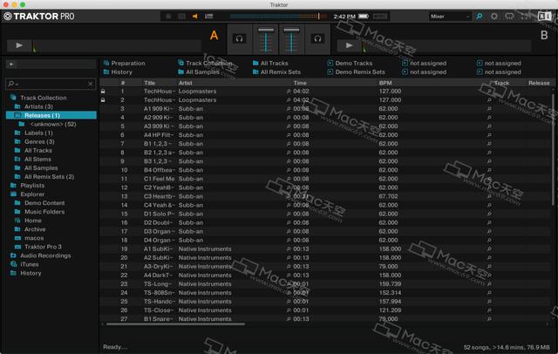The width and height of the screenshot is (558, 354).
Task: Click the main output level meter
Action: tap(278, 17)
